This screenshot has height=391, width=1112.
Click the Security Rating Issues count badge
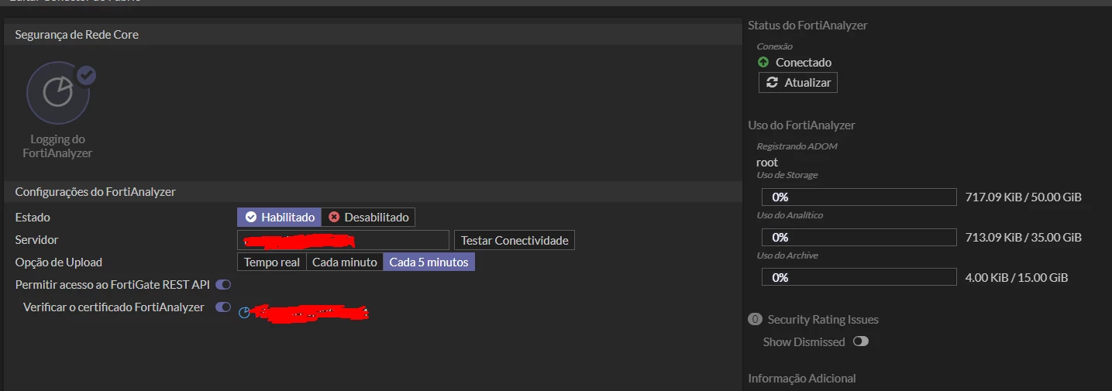755,320
